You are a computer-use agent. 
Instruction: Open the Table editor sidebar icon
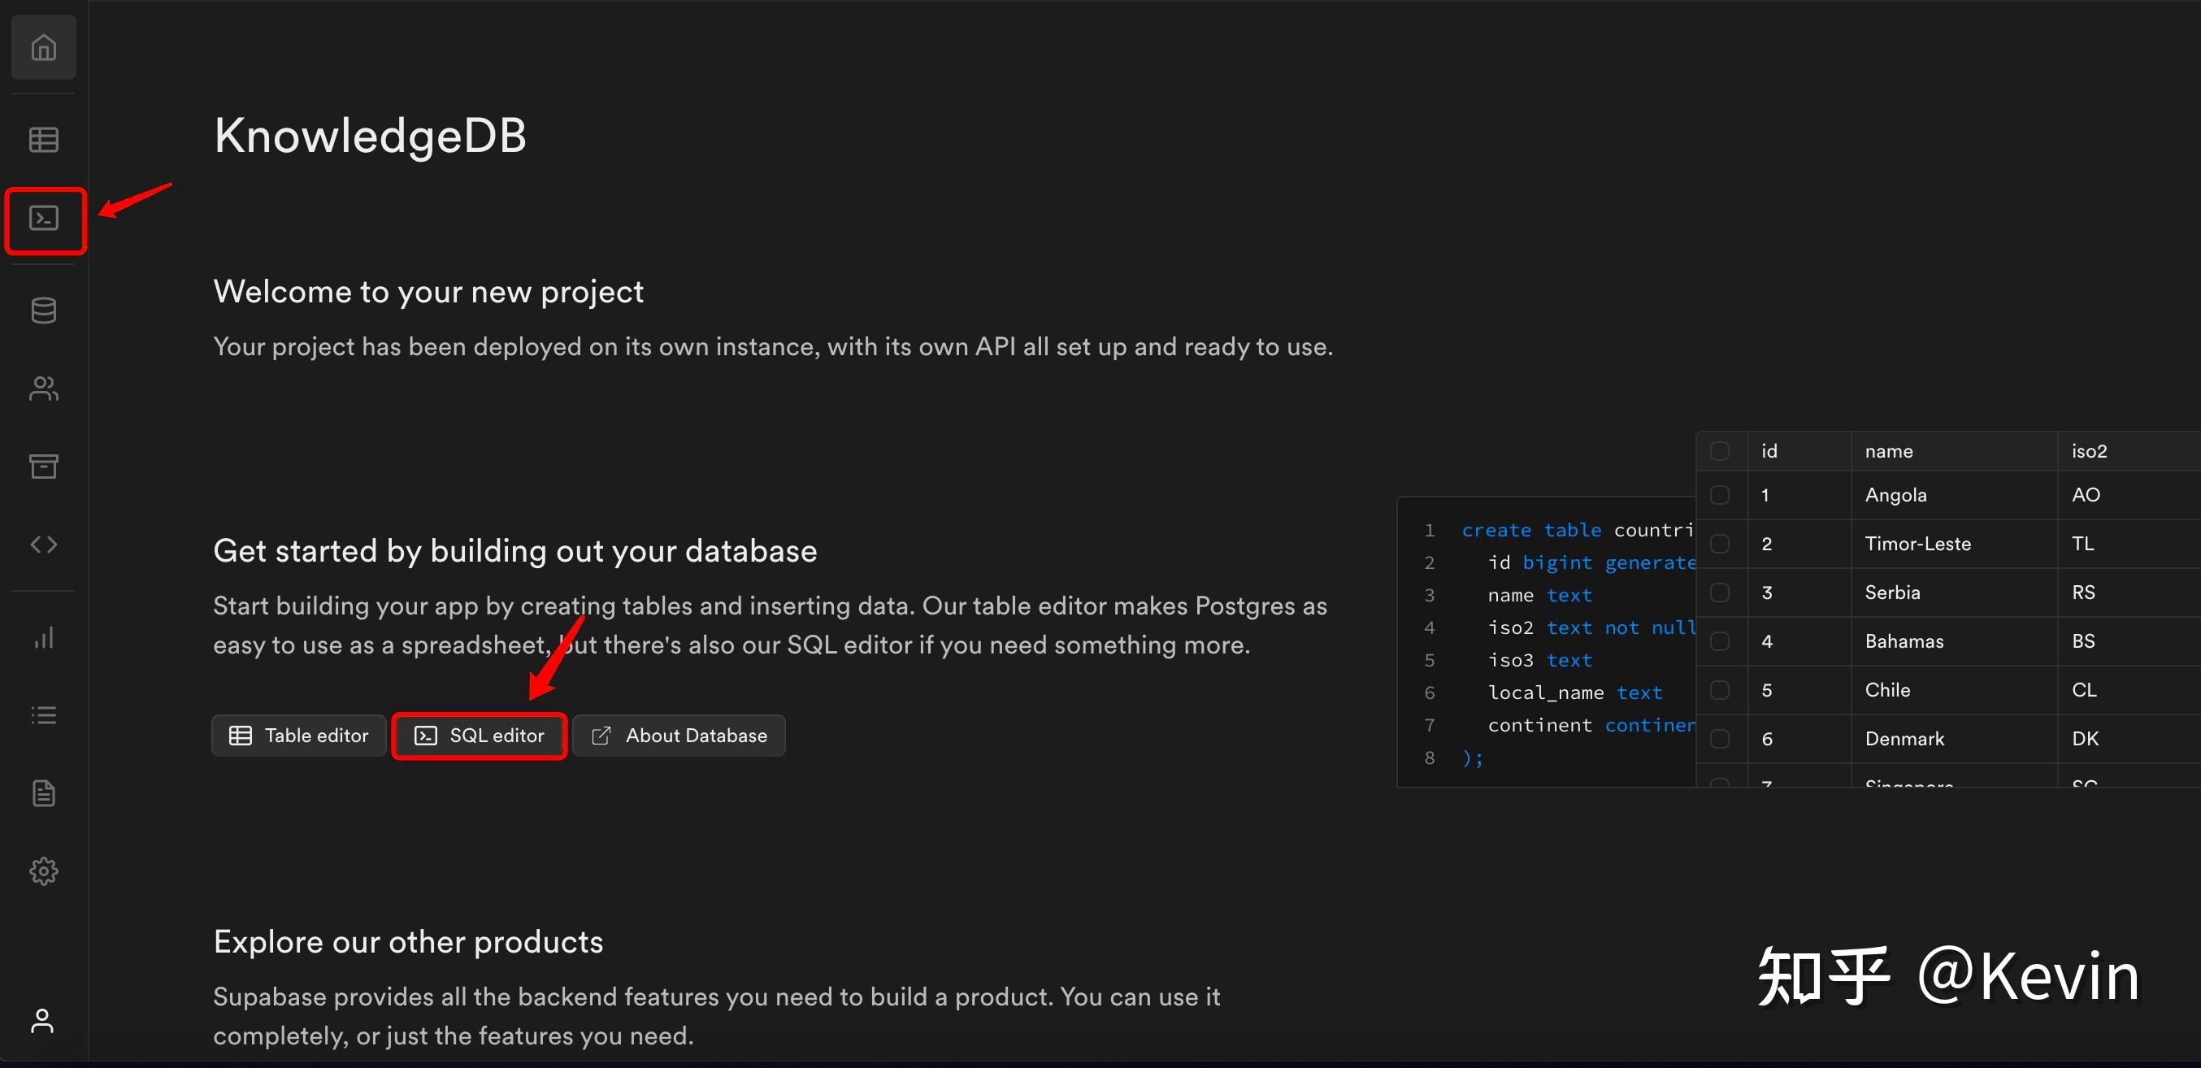44,139
